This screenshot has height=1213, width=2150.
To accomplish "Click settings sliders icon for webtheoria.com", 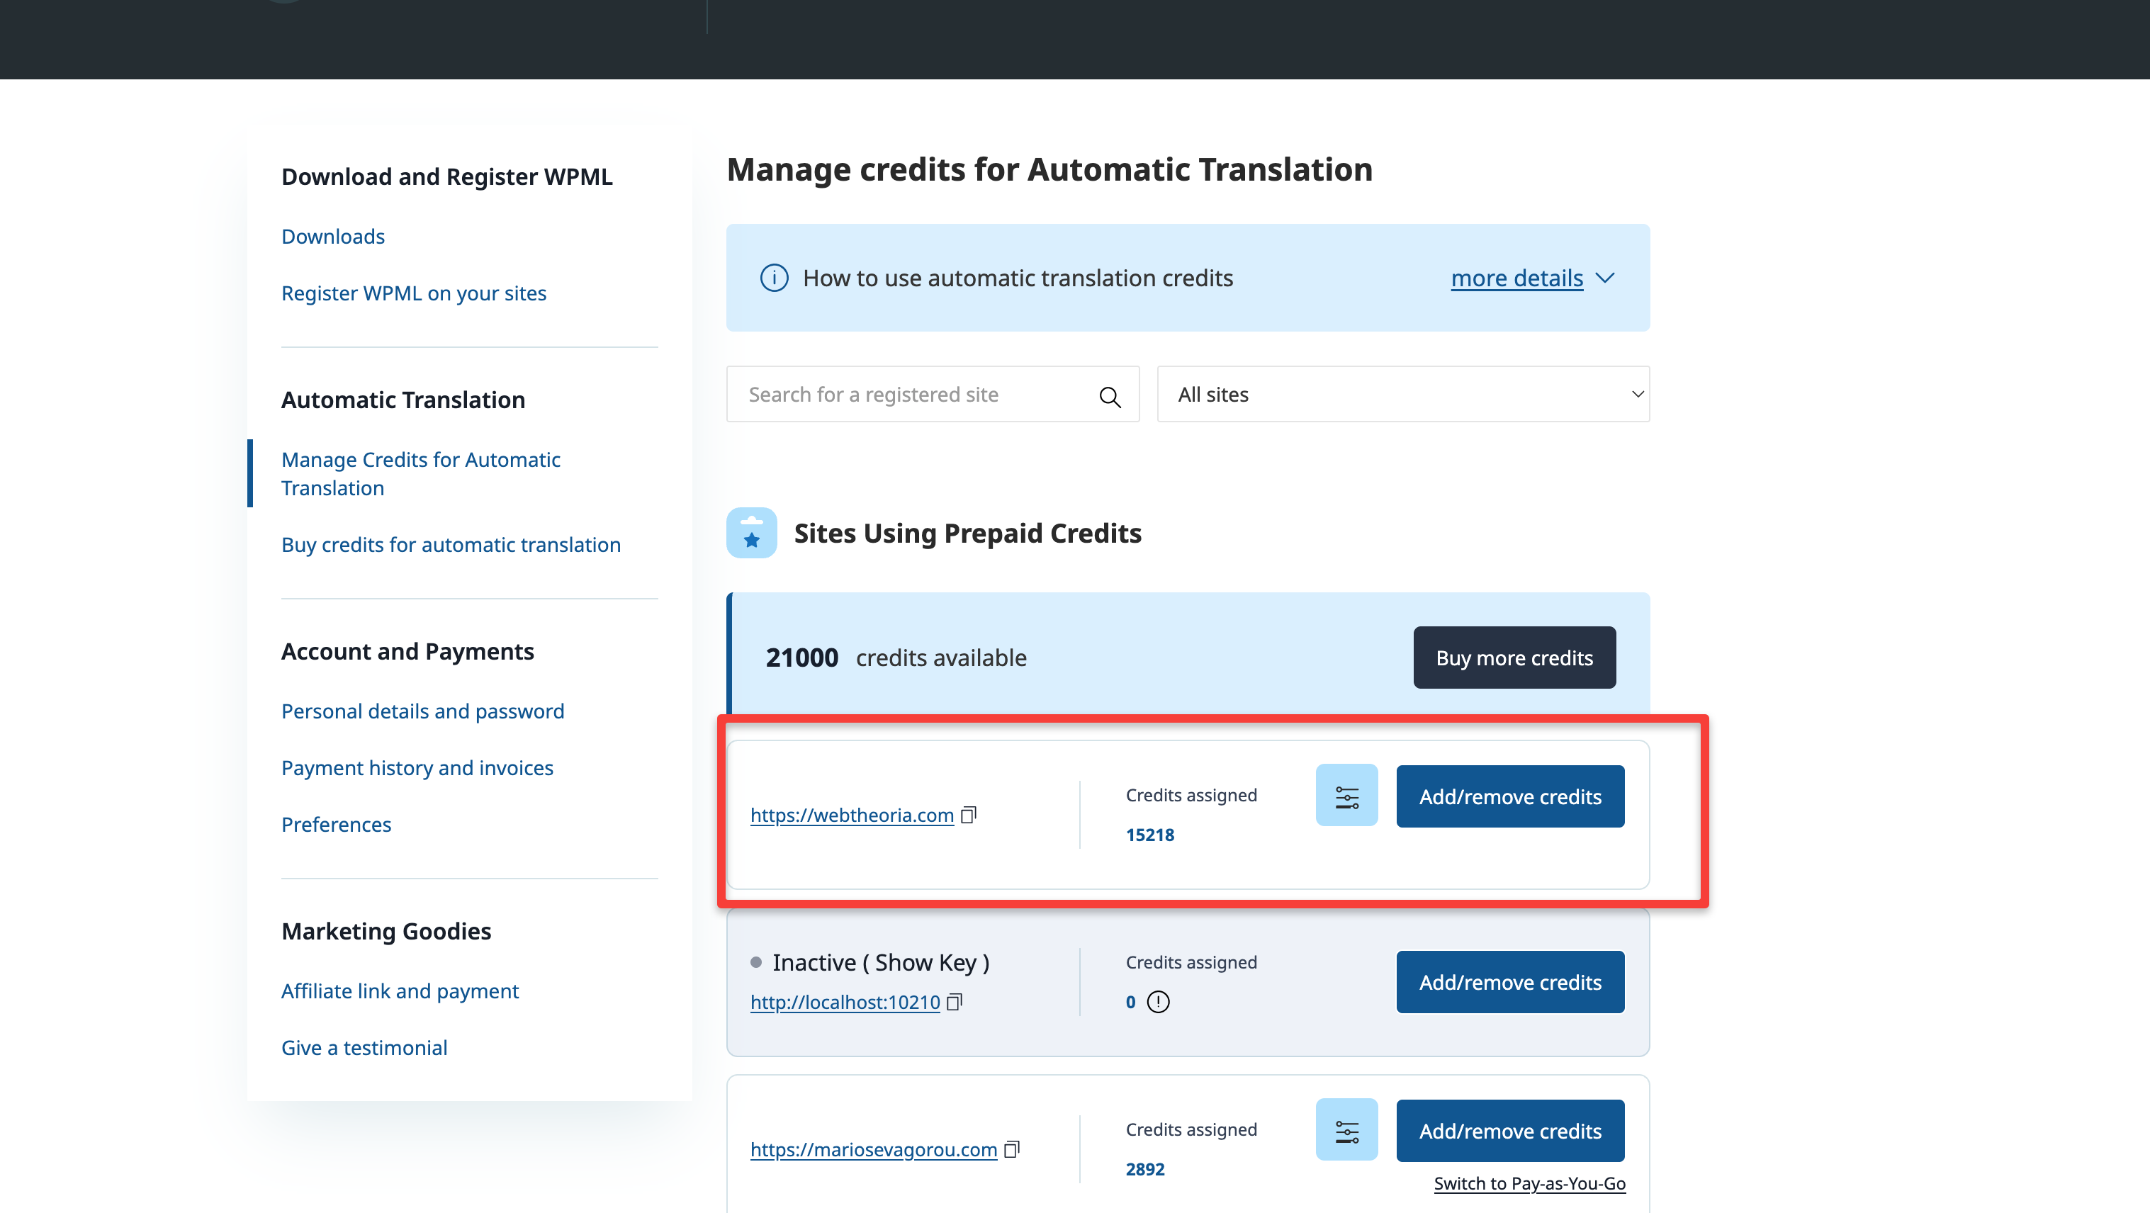I will tap(1346, 796).
